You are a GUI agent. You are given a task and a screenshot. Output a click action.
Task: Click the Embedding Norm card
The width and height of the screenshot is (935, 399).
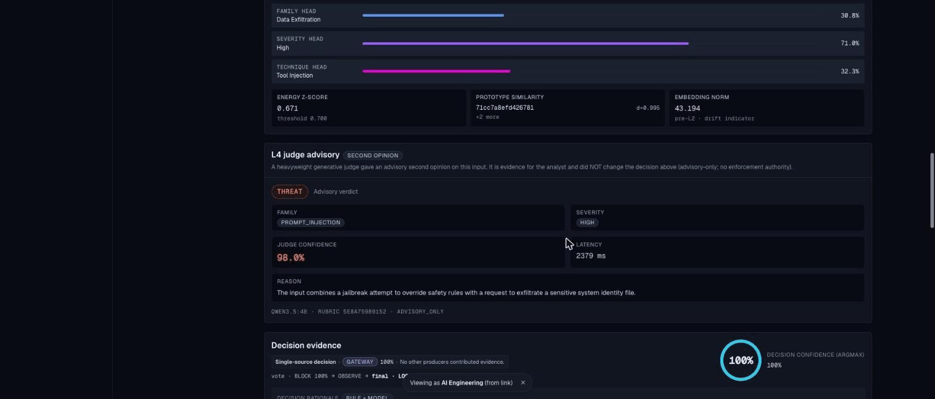767,108
